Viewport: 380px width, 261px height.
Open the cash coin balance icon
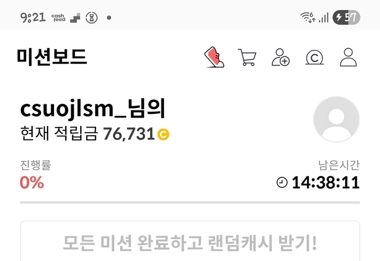click(x=314, y=58)
